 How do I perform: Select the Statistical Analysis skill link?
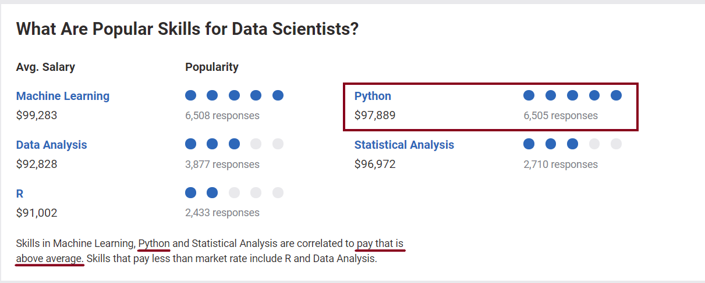click(404, 145)
